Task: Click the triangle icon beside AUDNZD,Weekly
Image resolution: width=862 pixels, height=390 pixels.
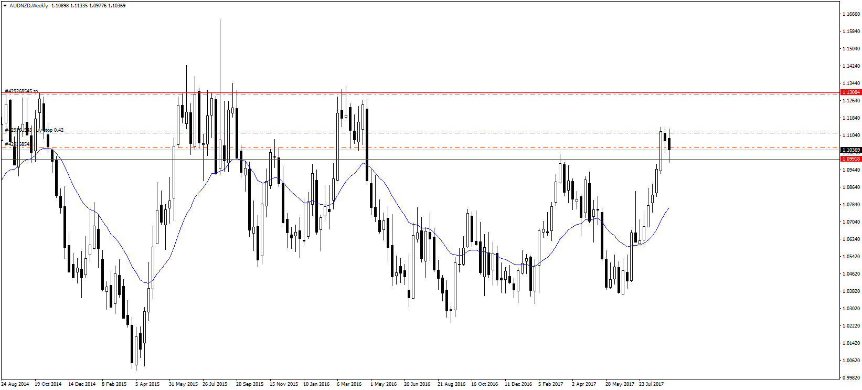Action: click(5, 6)
